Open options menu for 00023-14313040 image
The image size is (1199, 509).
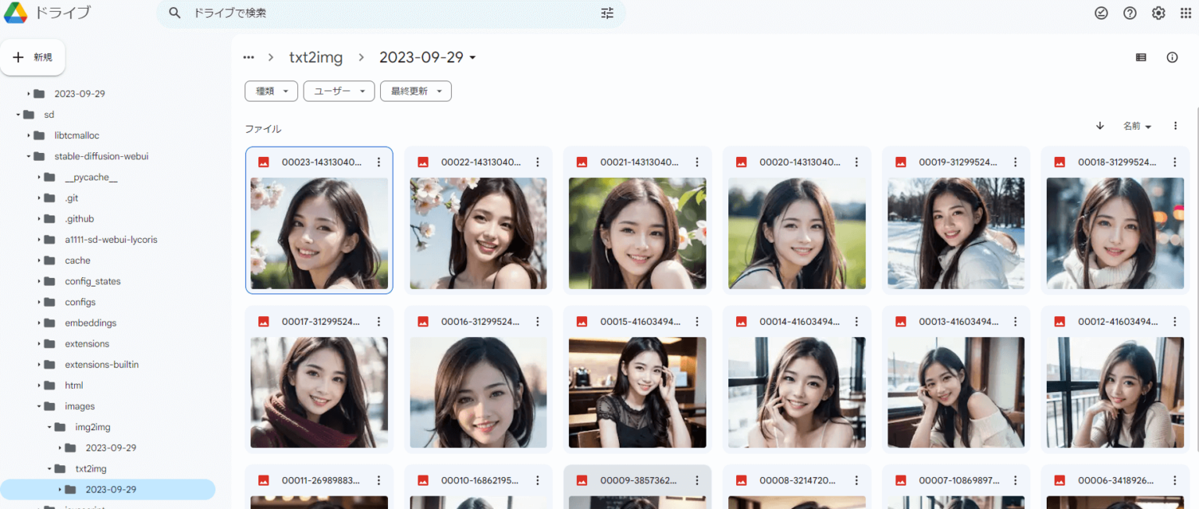pyautogui.click(x=379, y=162)
